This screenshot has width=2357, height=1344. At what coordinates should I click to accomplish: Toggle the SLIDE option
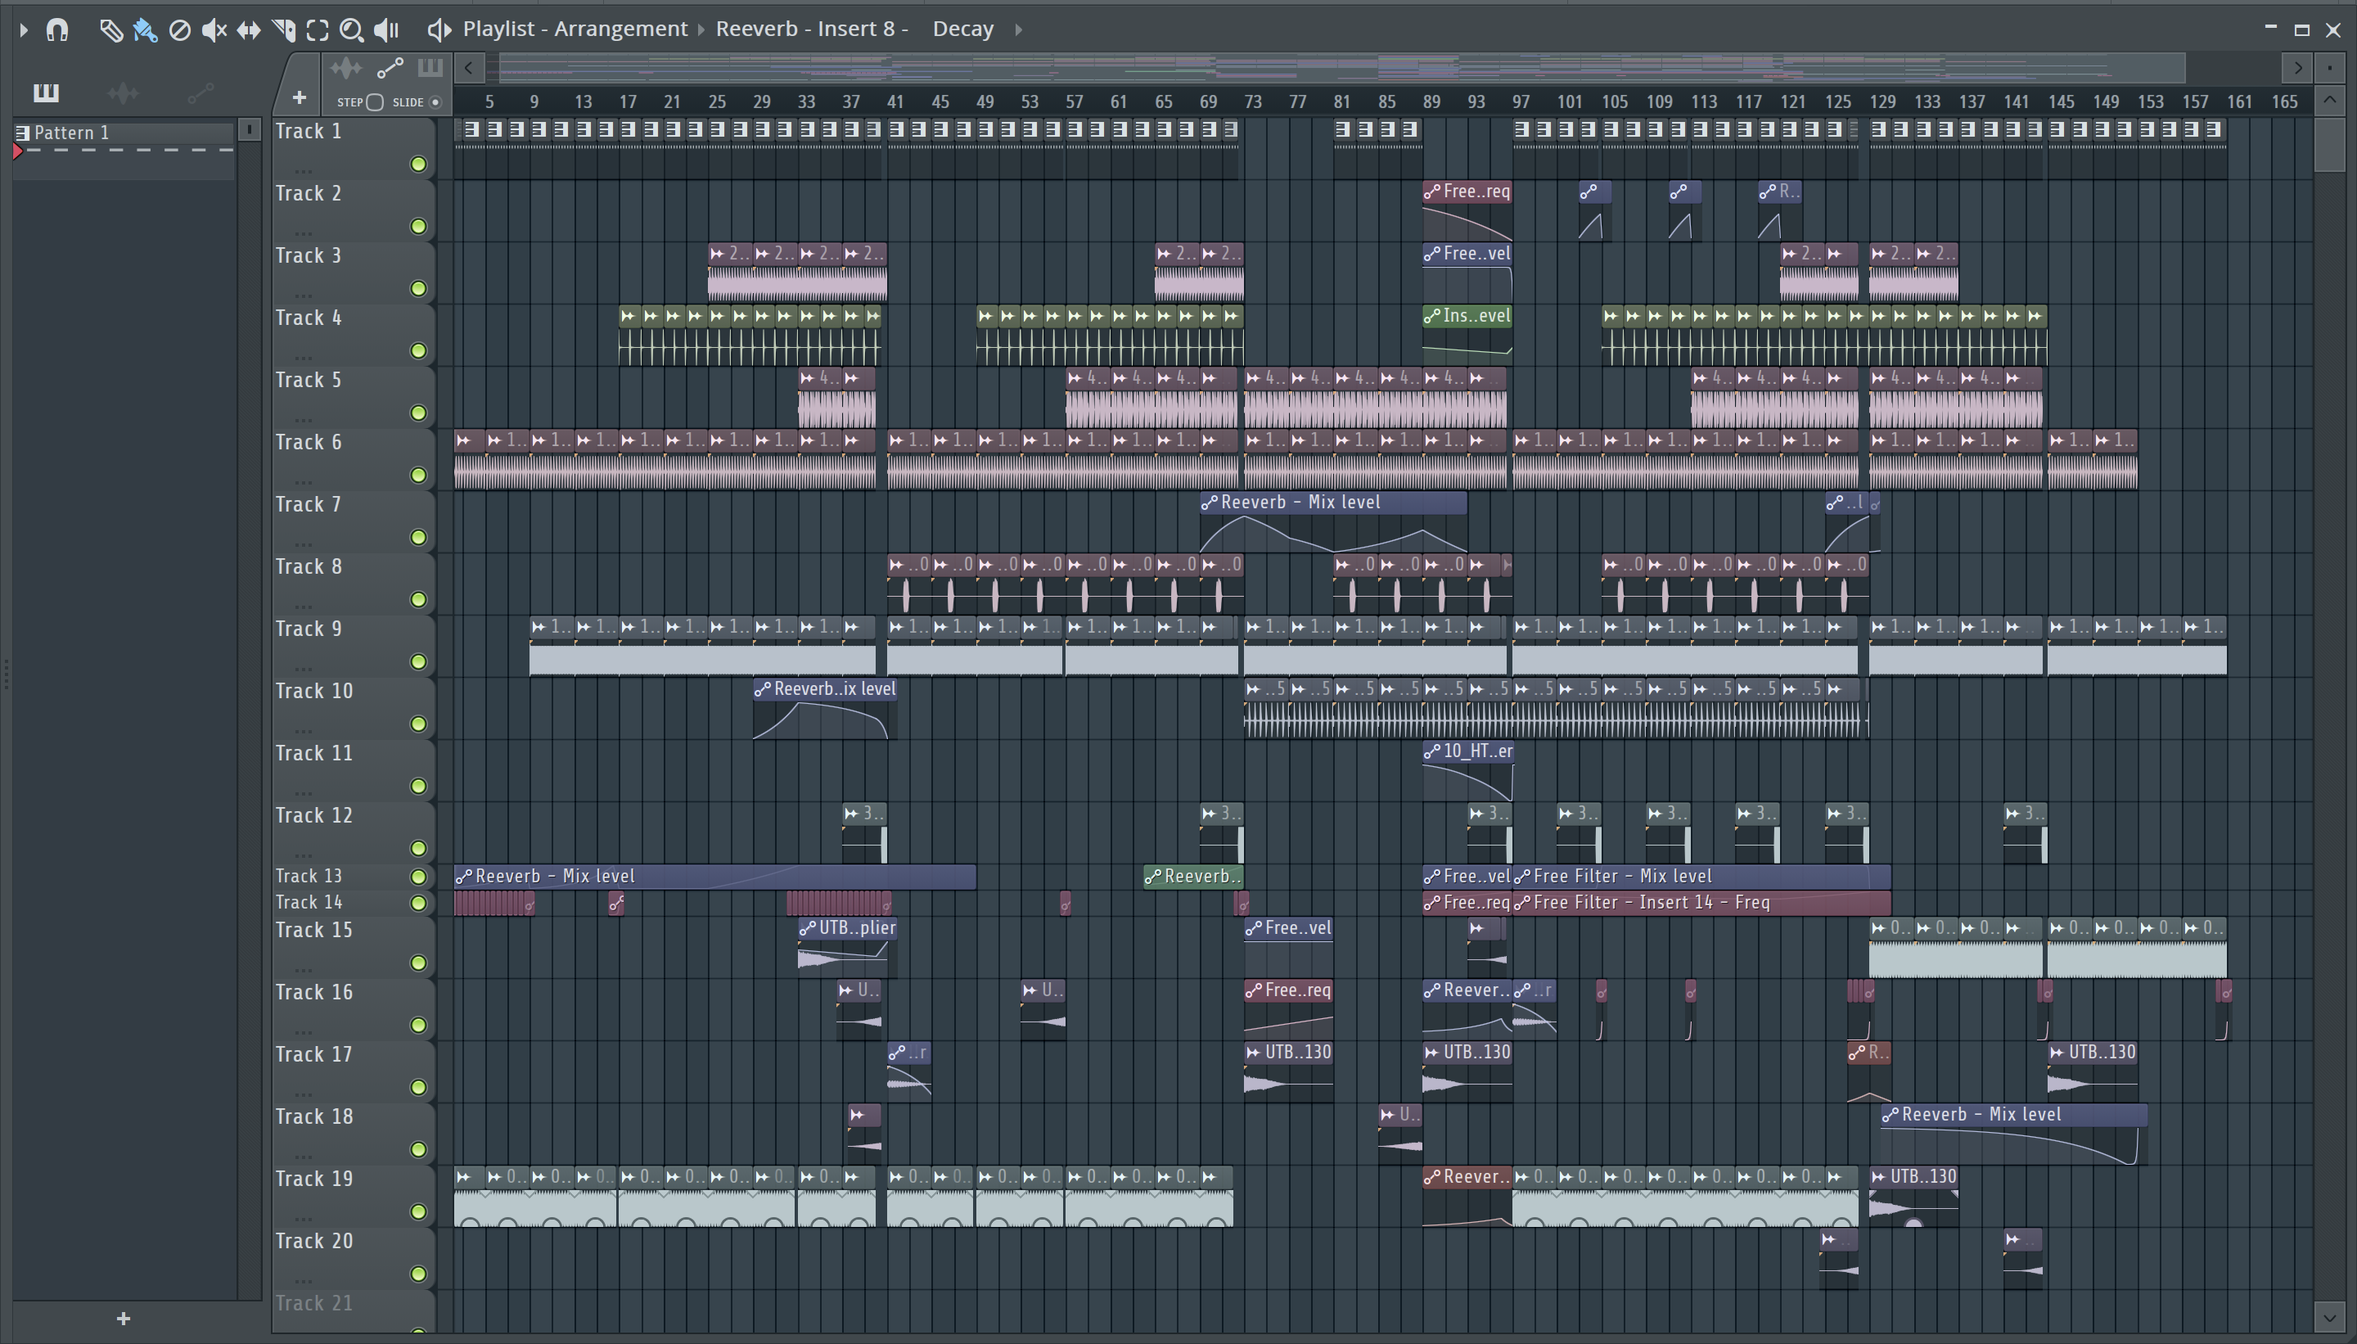[435, 101]
